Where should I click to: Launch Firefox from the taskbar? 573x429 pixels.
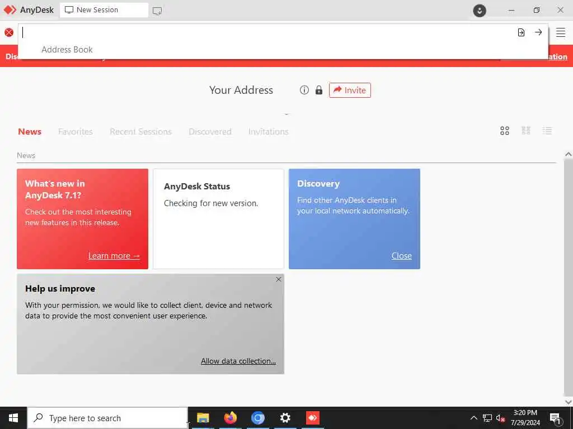(x=230, y=418)
